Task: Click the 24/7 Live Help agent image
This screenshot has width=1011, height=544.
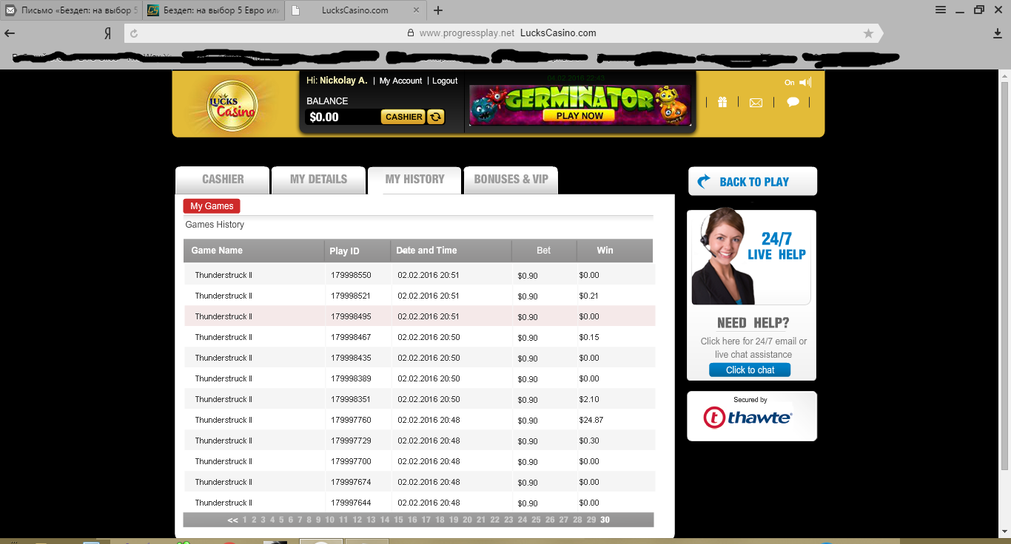Action: pyautogui.click(x=750, y=257)
